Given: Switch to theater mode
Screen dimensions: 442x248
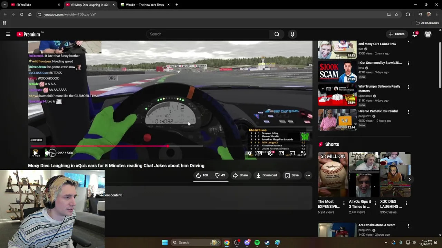Looking at the screenshot, I should [281, 153].
